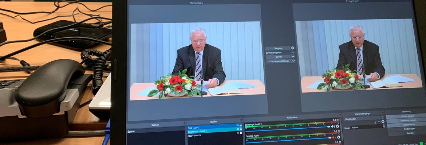This screenshot has width=426, height=145.
Task: Open Desktop-Audio settings gear
Action: coord(339,137)
